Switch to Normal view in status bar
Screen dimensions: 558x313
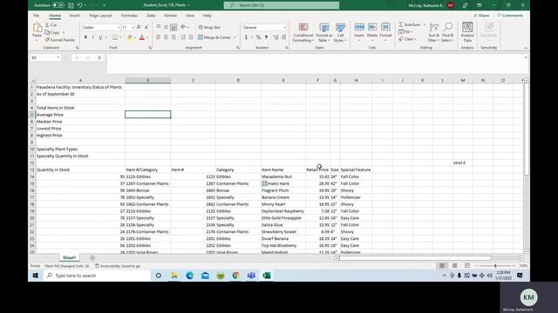click(442, 265)
